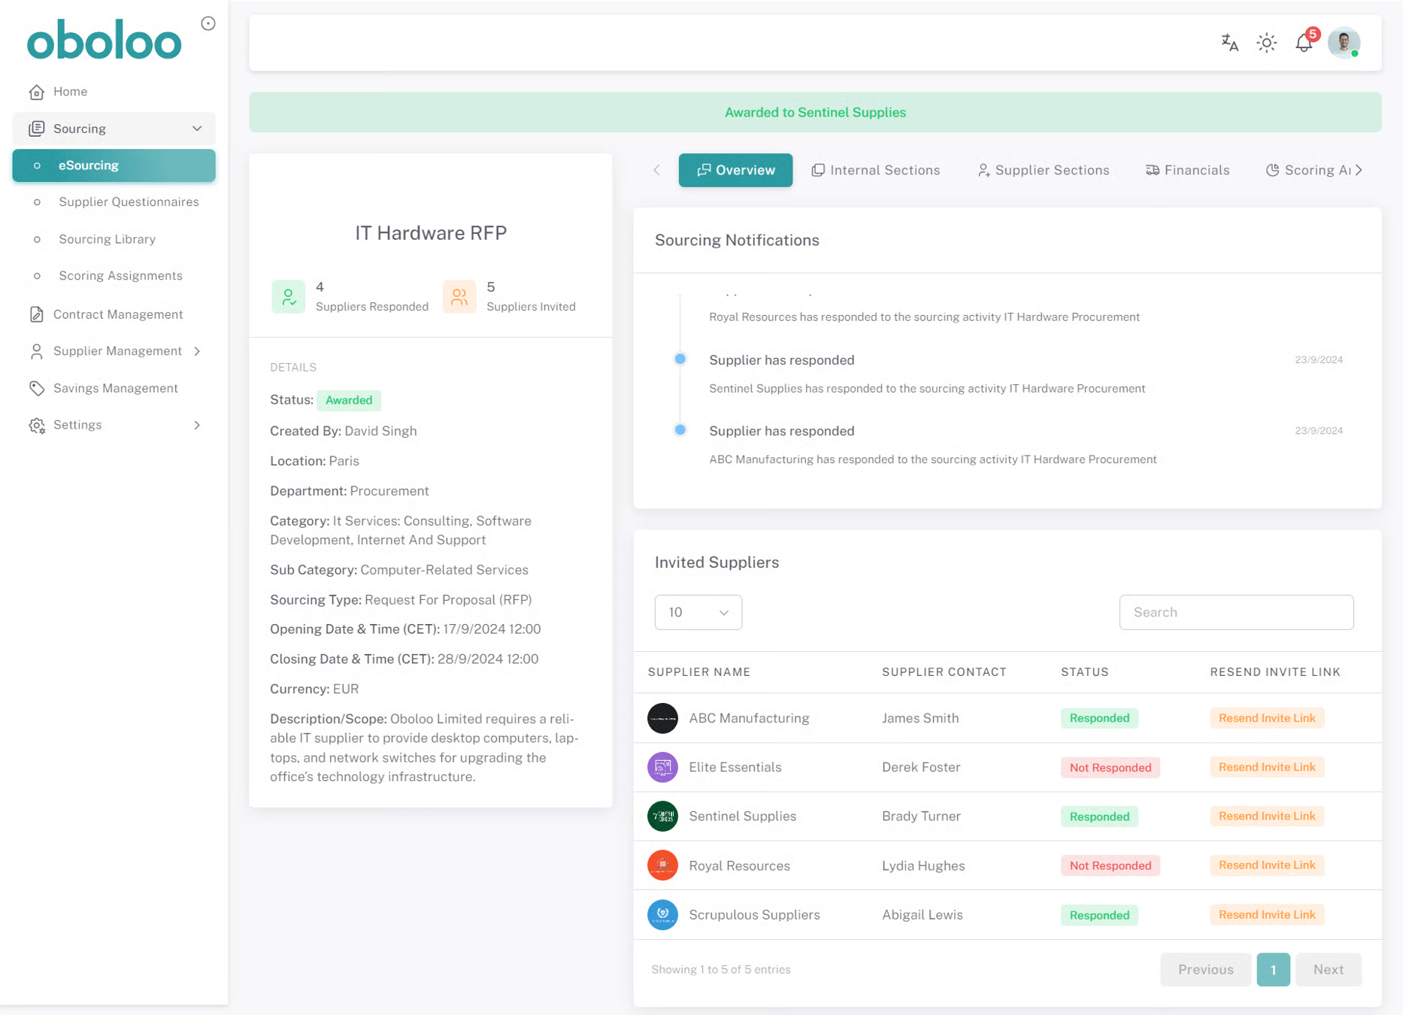Viewport: 1403px width, 1015px height.
Task: Open the notifications bell
Action: point(1305,43)
